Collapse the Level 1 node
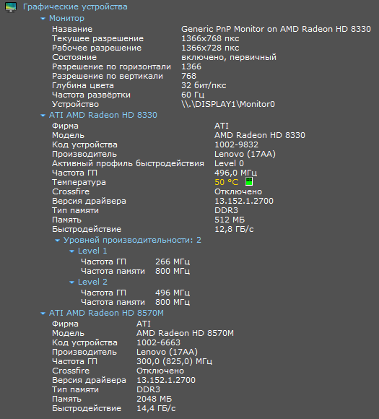379x419 pixels. coord(71,251)
